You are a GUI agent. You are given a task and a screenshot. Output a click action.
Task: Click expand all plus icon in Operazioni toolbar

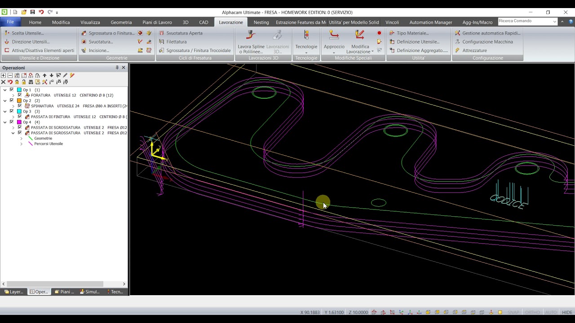[x=3, y=75]
